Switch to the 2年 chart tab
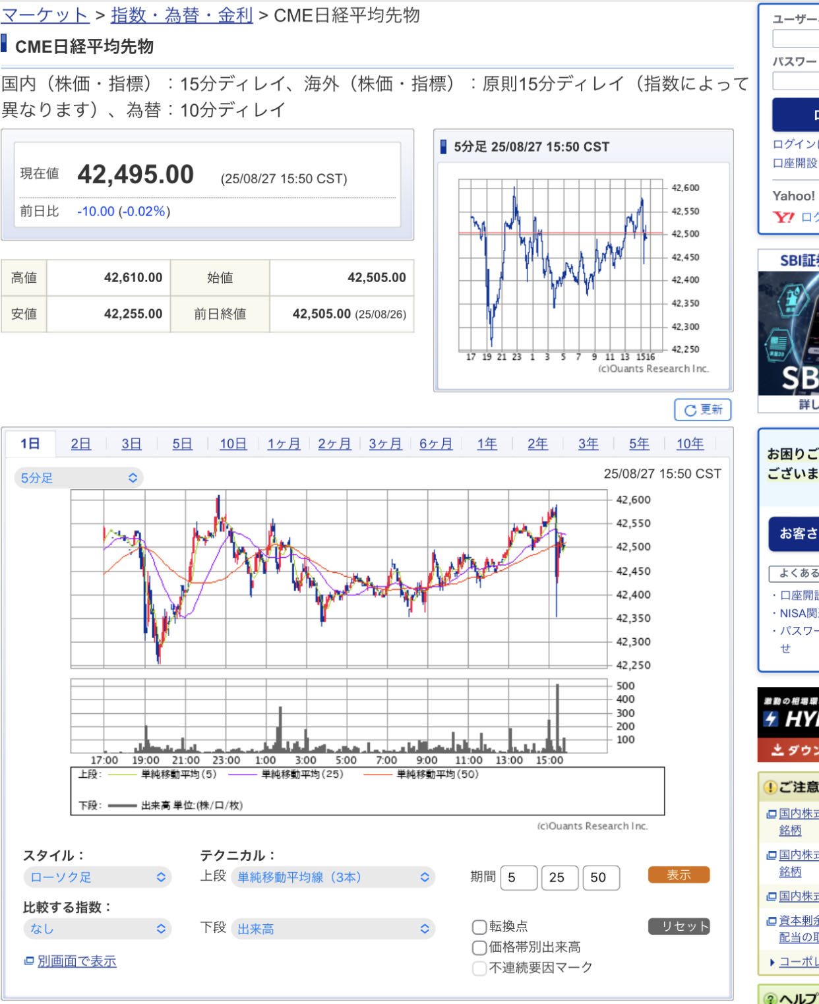Viewport: 819px width, 1004px height. pos(537,444)
